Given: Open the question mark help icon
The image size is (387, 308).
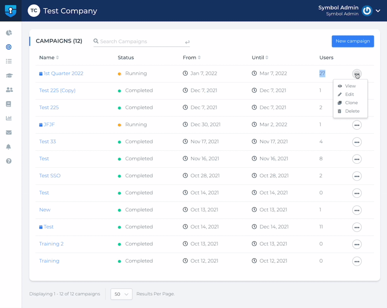Looking at the screenshot, I should click(9, 161).
